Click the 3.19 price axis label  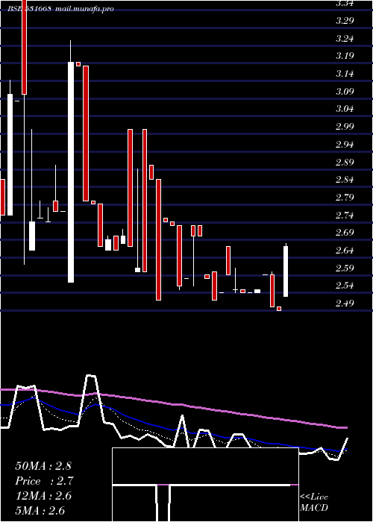(345, 56)
